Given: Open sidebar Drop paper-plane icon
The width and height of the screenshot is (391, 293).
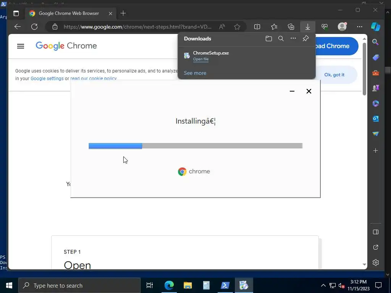Looking at the screenshot, I should click(376, 134).
